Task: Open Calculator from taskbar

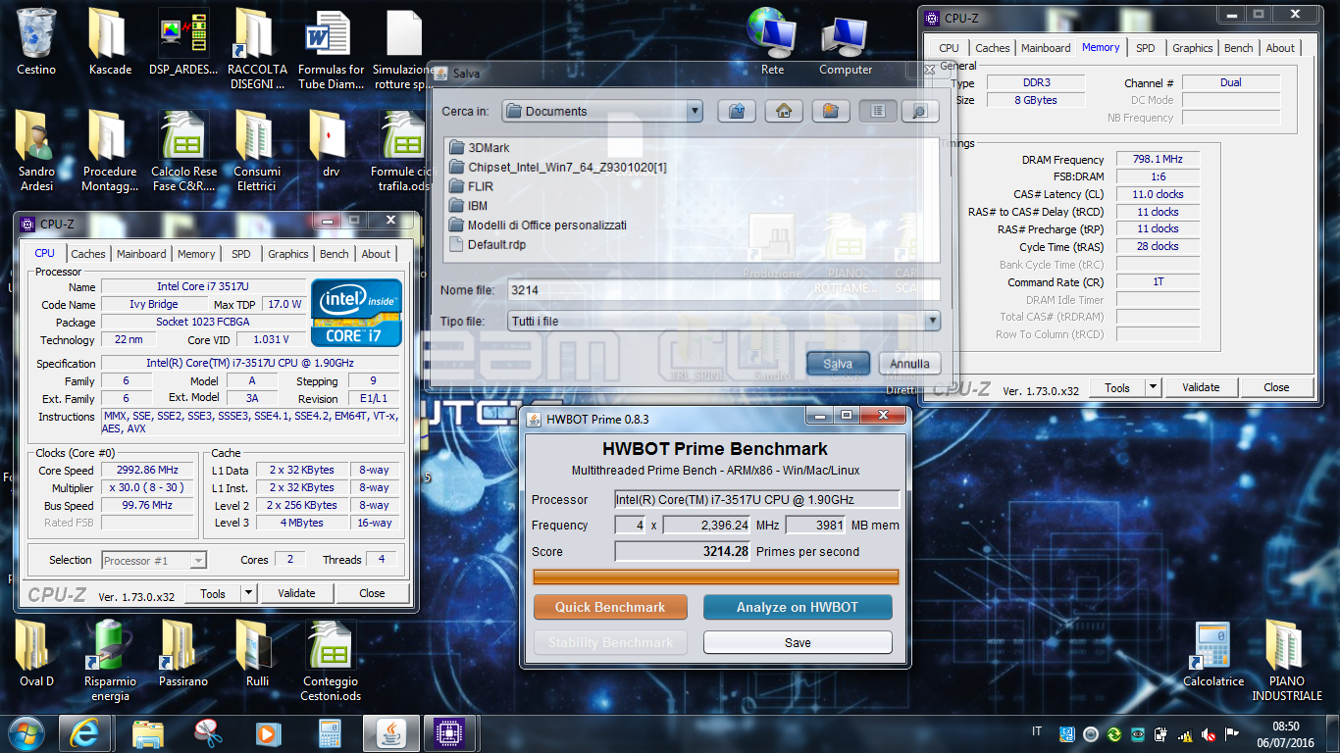Action: [329, 732]
